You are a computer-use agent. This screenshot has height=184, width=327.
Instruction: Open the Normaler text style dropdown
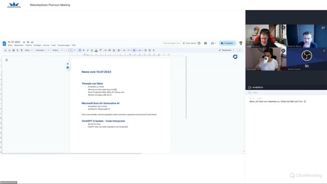pos(42,50)
